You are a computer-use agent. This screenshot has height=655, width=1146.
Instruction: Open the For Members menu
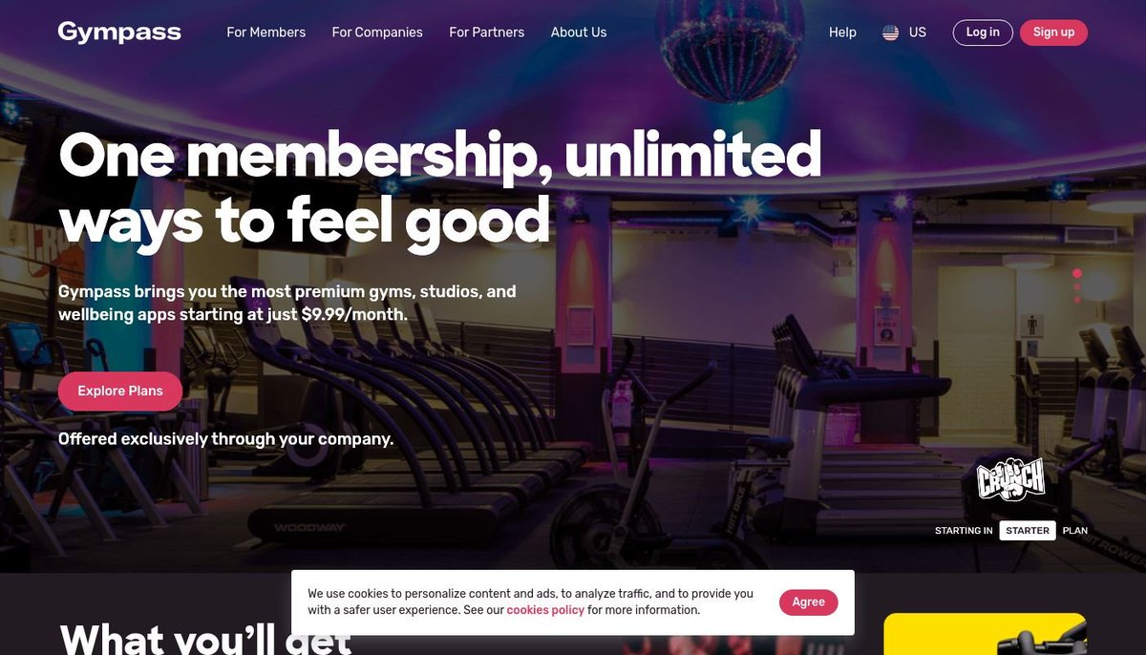click(266, 32)
